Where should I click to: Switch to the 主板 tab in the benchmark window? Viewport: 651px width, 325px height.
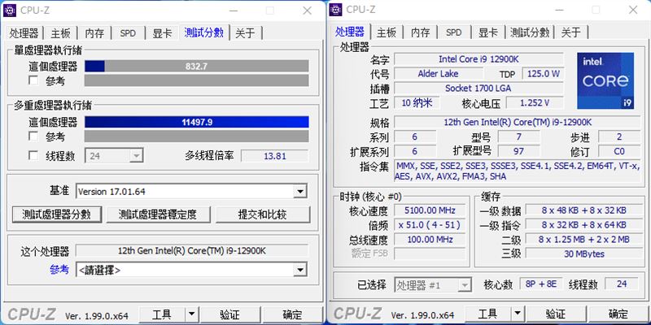61,33
